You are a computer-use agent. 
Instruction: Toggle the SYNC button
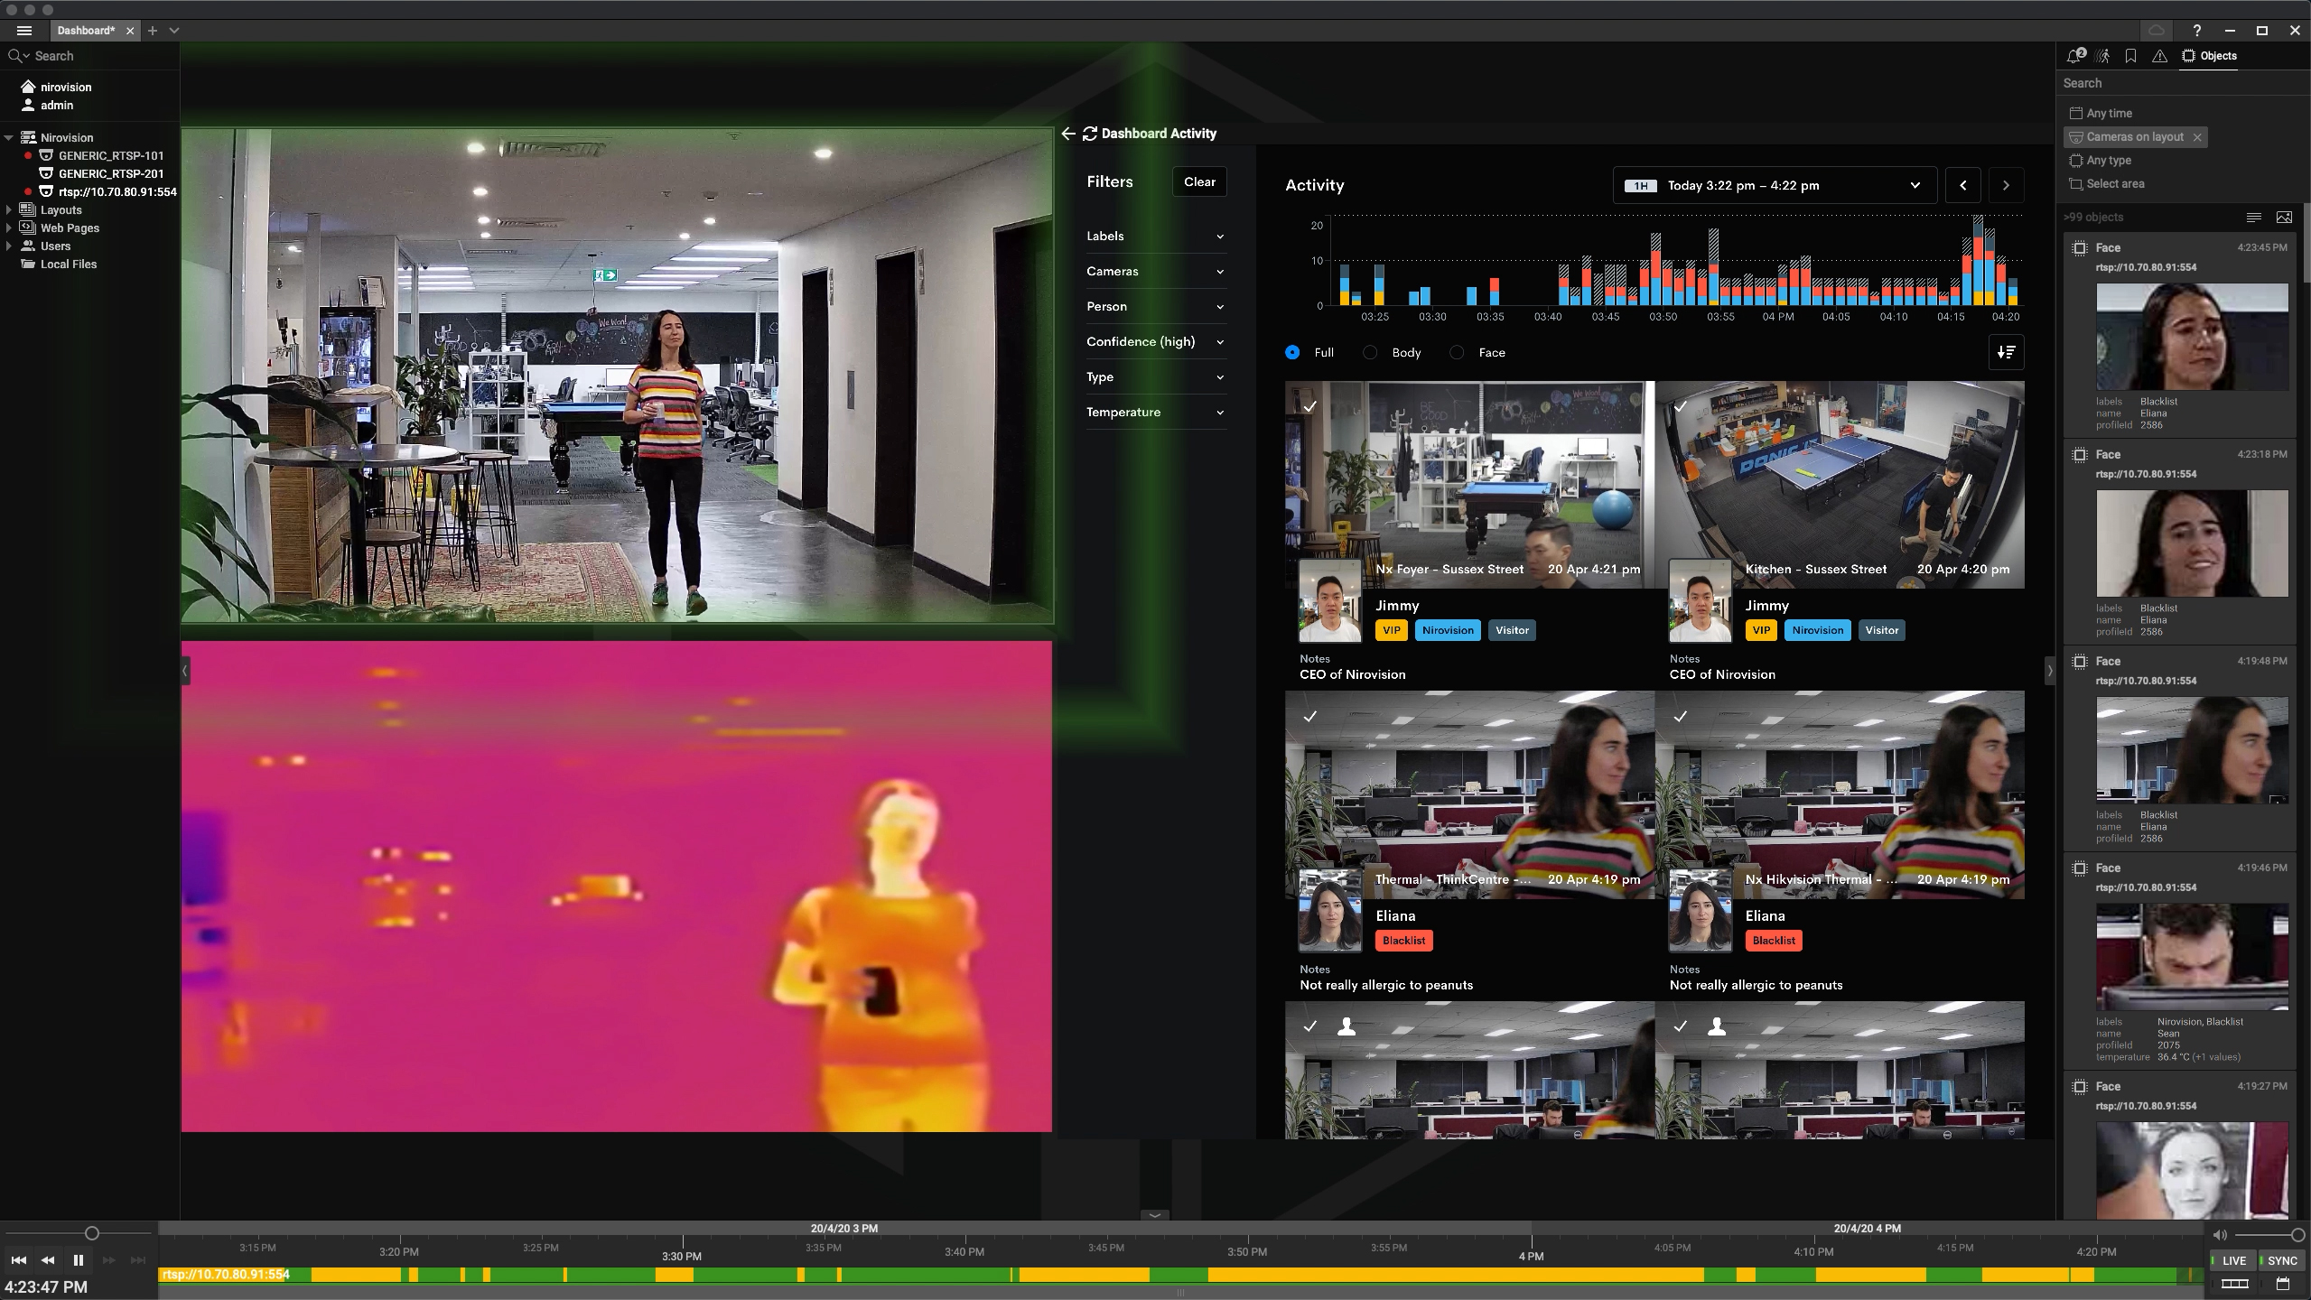click(2281, 1260)
